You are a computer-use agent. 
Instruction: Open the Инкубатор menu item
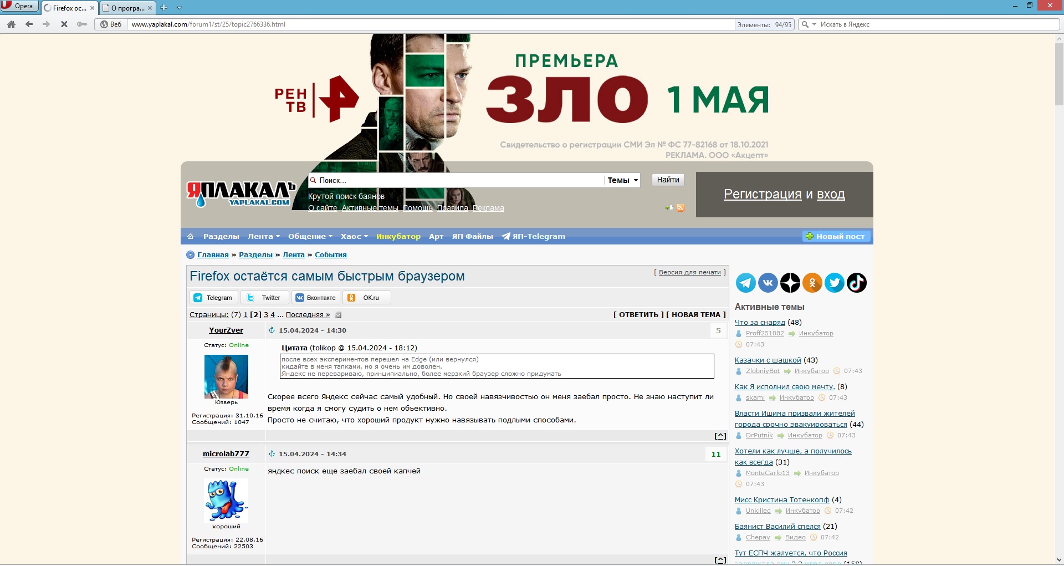398,236
